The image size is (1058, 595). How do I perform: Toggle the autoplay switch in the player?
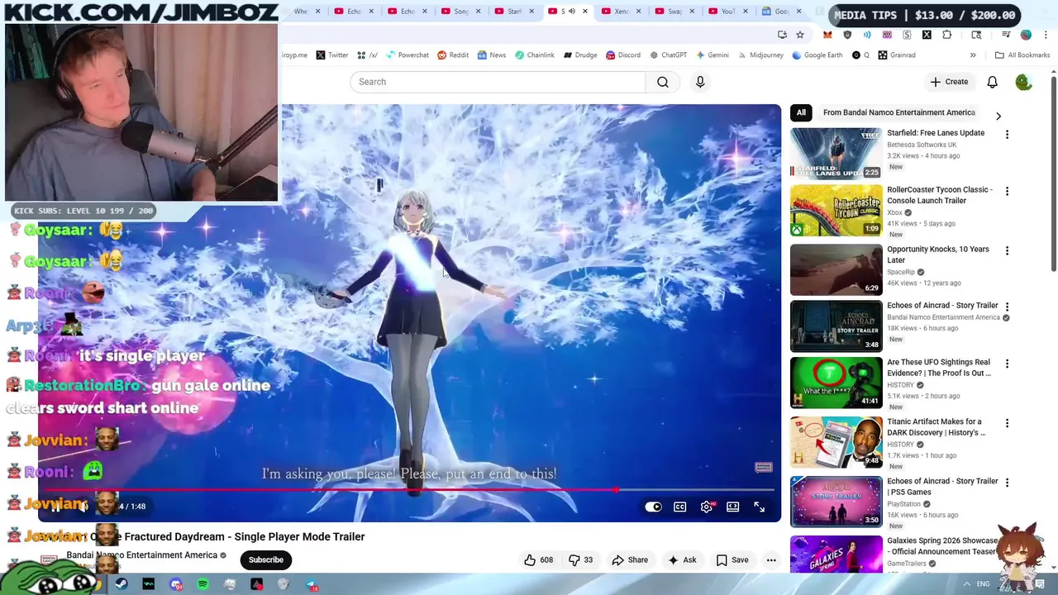653,507
